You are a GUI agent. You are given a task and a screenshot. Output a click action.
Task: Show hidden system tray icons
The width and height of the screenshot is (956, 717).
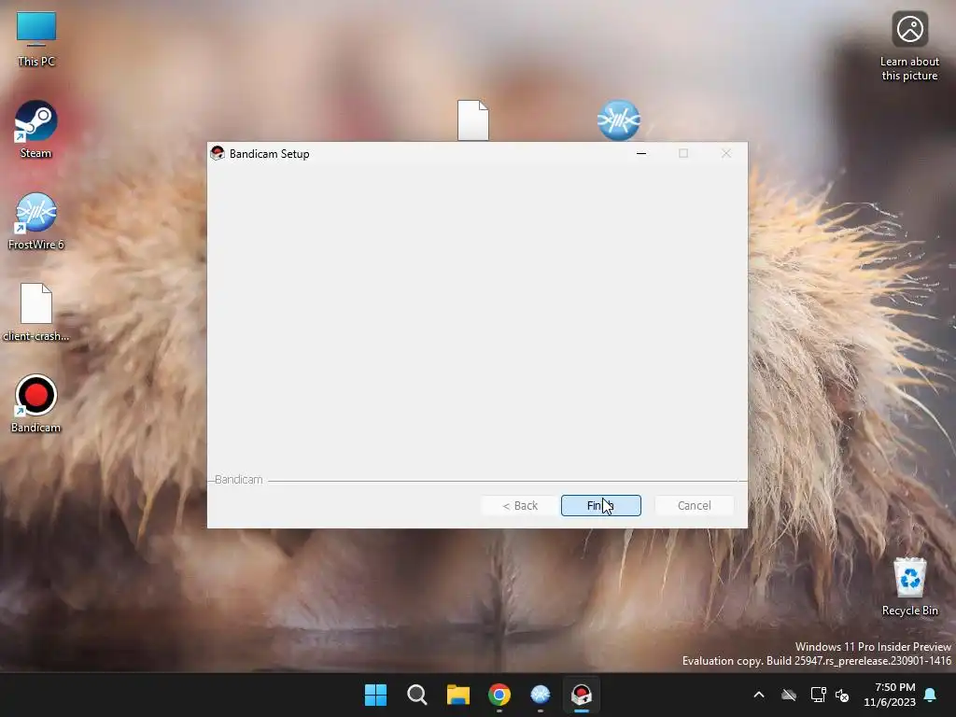pyautogui.click(x=759, y=695)
